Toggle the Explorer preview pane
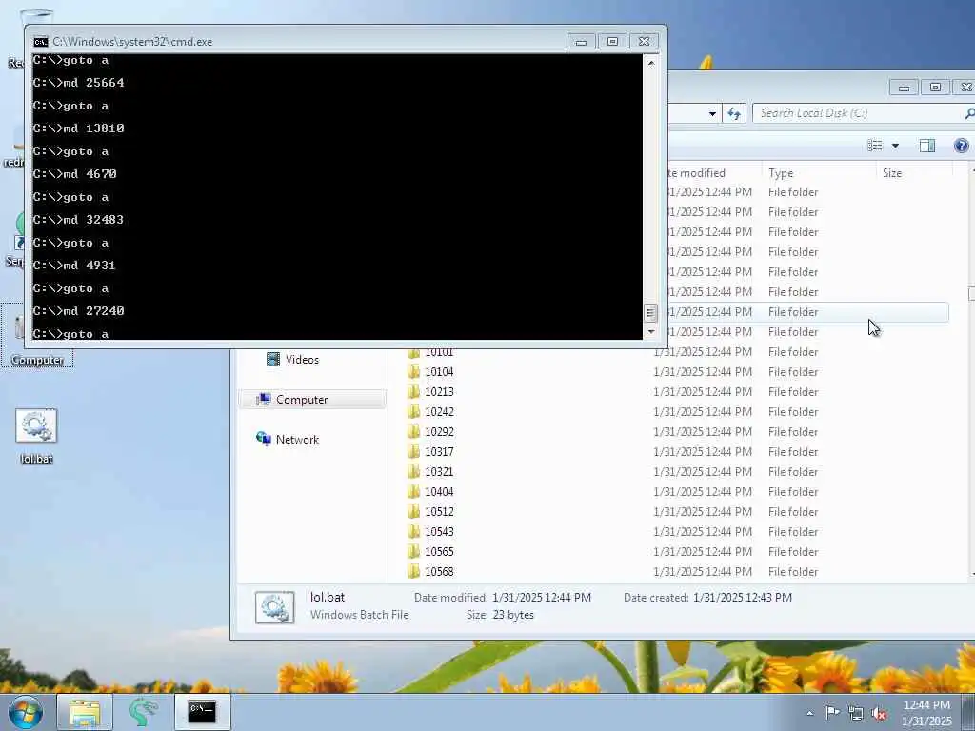This screenshot has width=975, height=731. pyautogui.click(x=927, y=146)
